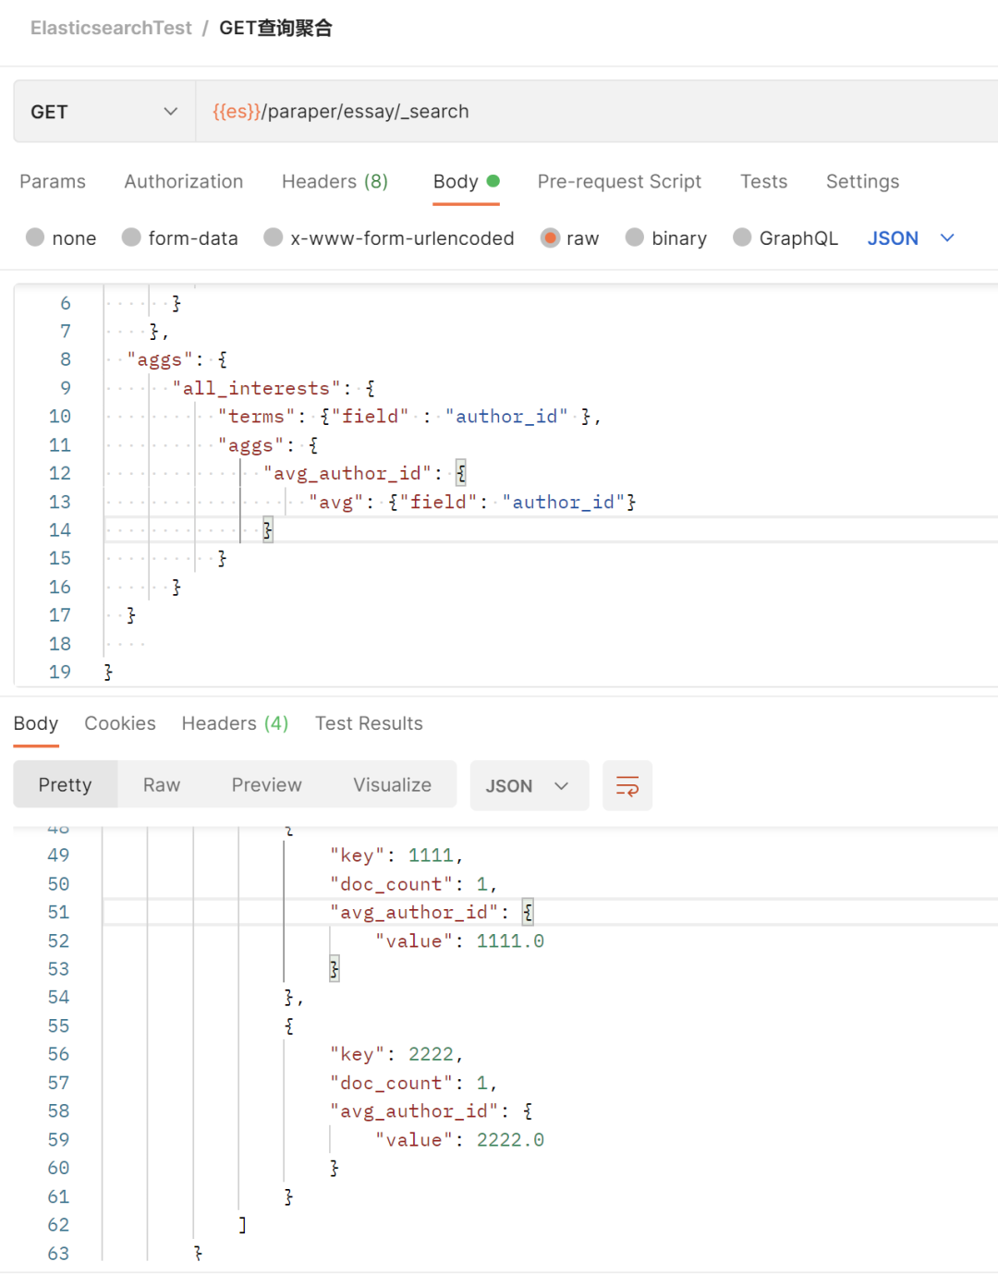
Task: Show the response Cookies tab
Action: click(120, 723)
